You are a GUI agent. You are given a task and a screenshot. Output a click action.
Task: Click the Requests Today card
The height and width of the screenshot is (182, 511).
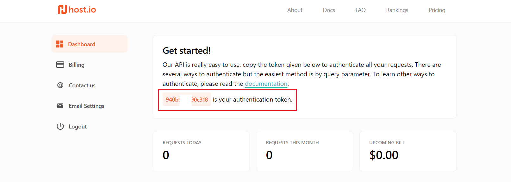pos(201,151)
